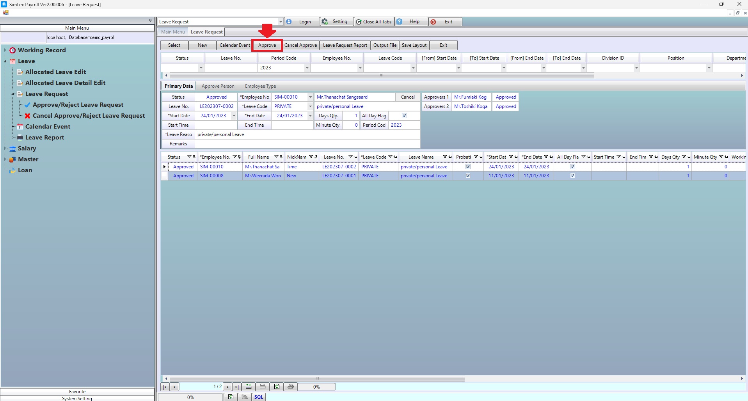This screenshot has height=401, width=748.
Task: Toggle the All Day Flag checkbox in the form
Action: click(x=404, y=116)
